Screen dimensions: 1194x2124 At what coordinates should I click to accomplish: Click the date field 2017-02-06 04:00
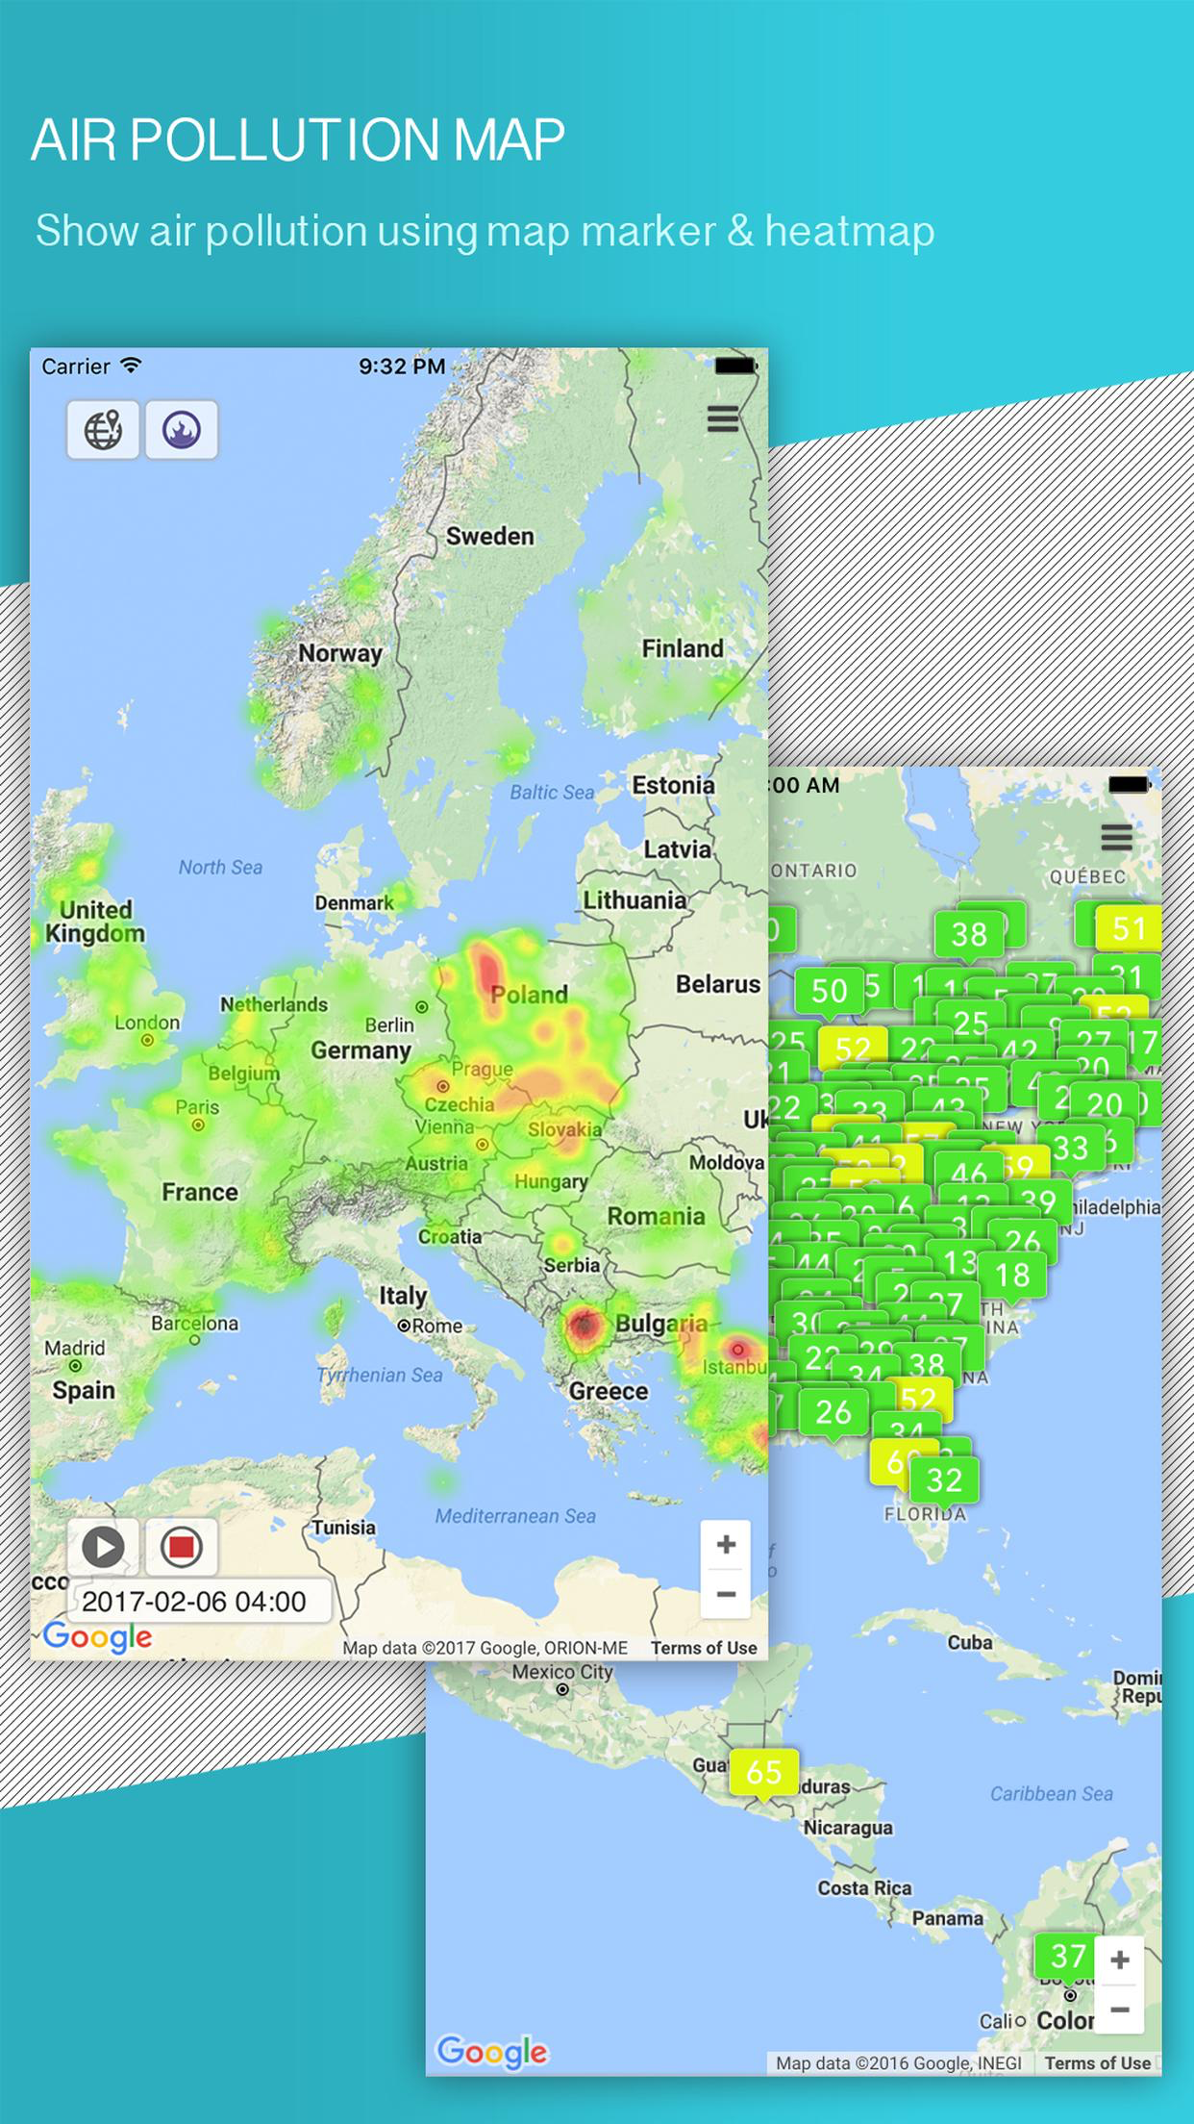200,1601
